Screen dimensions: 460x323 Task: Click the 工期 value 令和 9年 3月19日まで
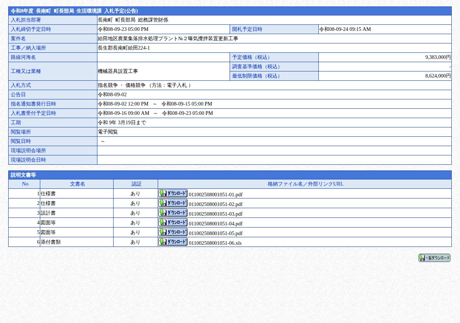122,122
